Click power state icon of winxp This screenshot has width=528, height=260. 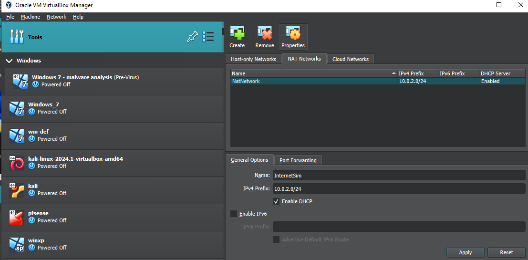coord(32,248)
